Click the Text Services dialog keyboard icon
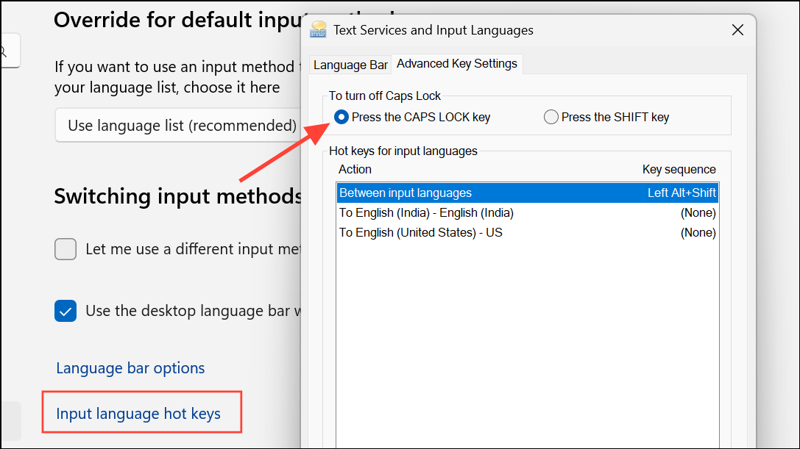This screenshot has height=449, width=800. 318,29
